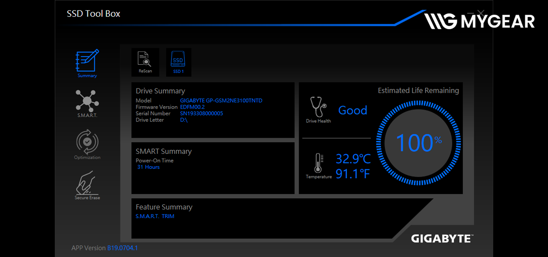Click the GIGABYTE model name text
Image resolution: width=548 pixels, height=257 pixels.
221,101
